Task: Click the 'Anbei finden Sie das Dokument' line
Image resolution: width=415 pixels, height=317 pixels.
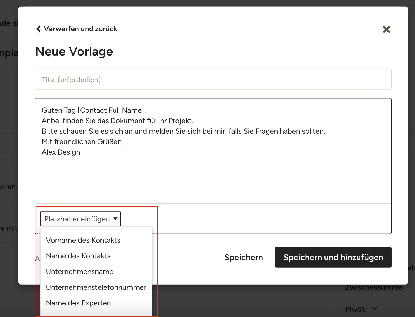Action: coord(117,121)
